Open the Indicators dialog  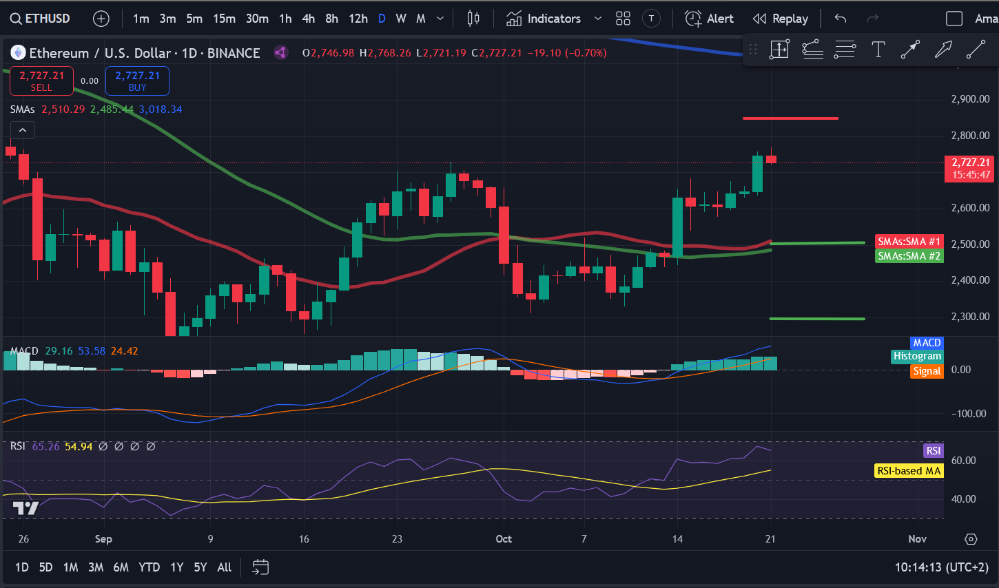click(x=544, y=19)
